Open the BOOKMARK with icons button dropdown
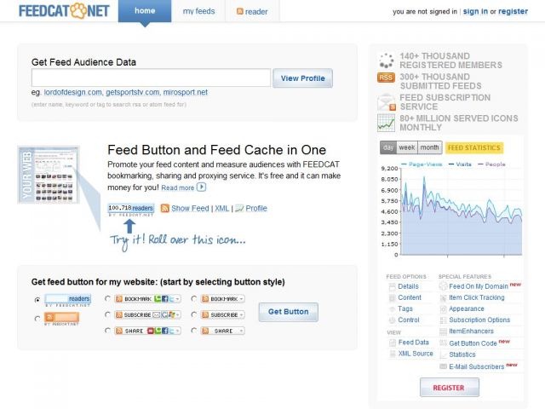 (177, 299)
